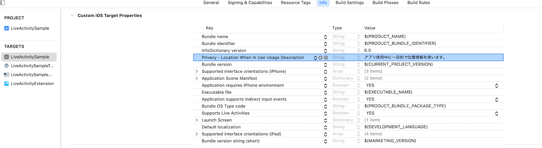The width and height of the screenshot is (542, 148).
Task: Open the General tab
Action: click(x=211, y=3)
